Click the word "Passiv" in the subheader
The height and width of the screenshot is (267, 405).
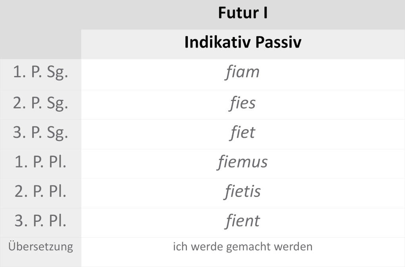click(279, 43)
